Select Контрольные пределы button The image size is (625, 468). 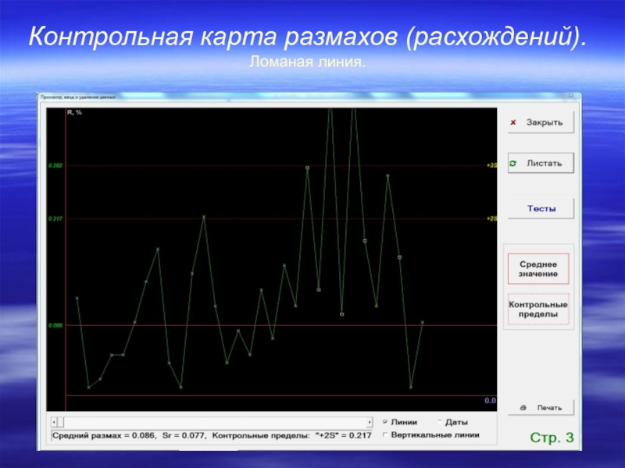pyautogui.click(x=538, y=309)
